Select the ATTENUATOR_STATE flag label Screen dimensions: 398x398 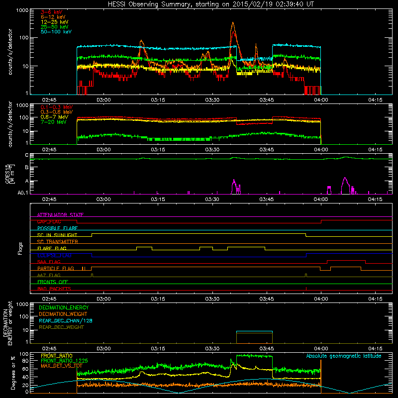(x=60, y=215)
